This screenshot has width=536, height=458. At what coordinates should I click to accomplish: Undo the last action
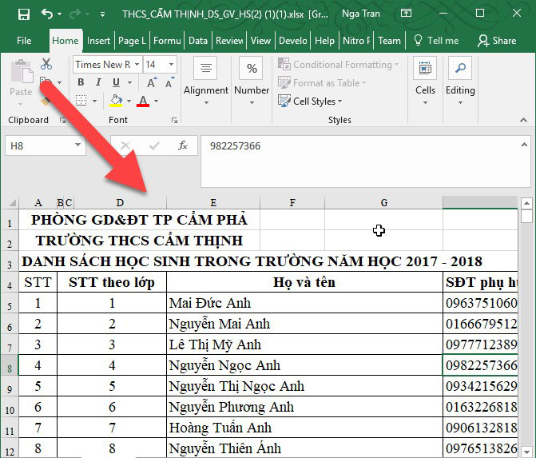pyautogui.click(x=47, y=14)
